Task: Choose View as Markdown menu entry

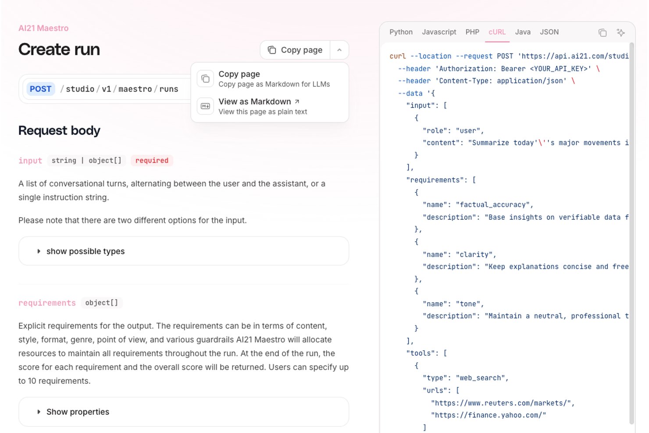Action: click(x=270, y=106)
